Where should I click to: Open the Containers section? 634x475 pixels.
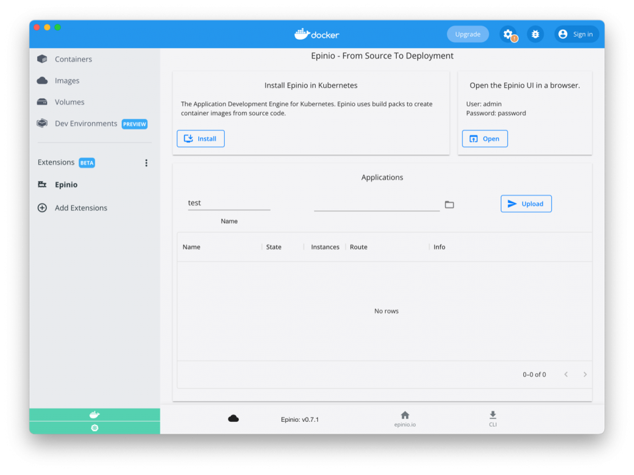pyautogui.click(x=73, y=59)
